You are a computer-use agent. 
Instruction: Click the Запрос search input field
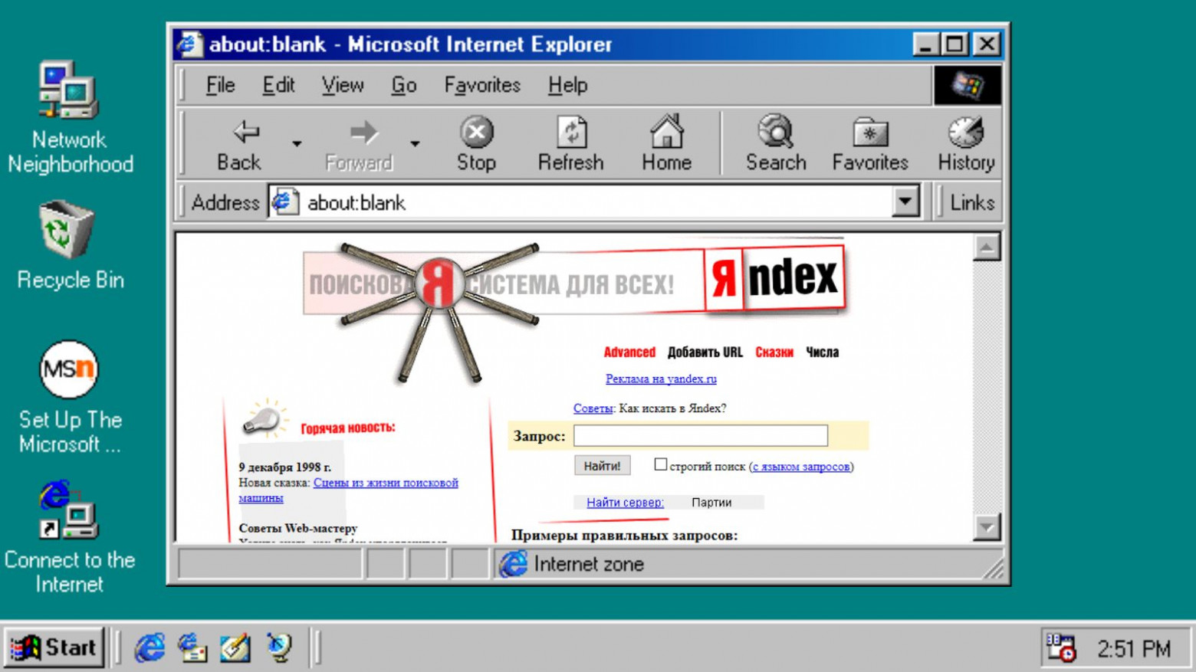pos(701,435)
